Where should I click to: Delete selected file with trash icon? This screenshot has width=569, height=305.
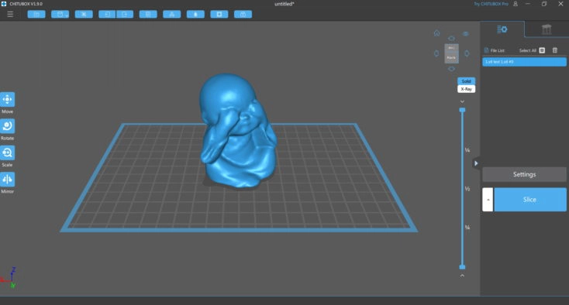(555, 50)
